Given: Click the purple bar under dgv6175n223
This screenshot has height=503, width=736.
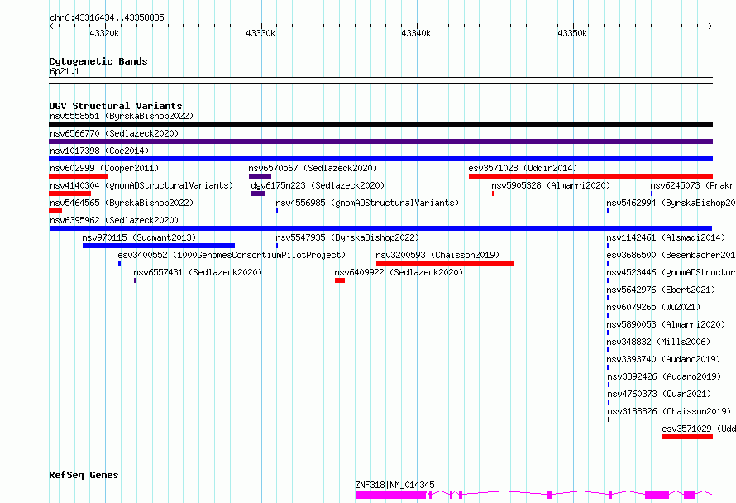Looking at the screenshot, I should (x=258, y=194).
